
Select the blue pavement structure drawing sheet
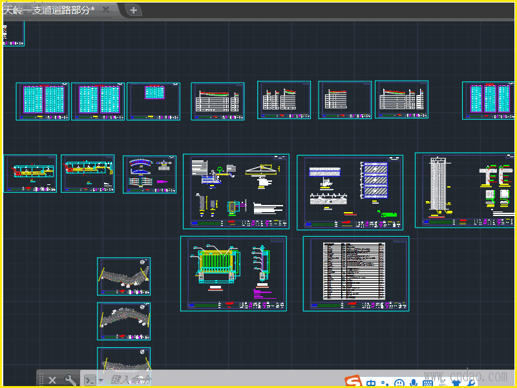coord(350,191)
